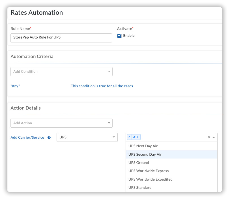Click the Add Carrier/Service link
The height and width of the screenshot is (199, 230).
point(27,138)
